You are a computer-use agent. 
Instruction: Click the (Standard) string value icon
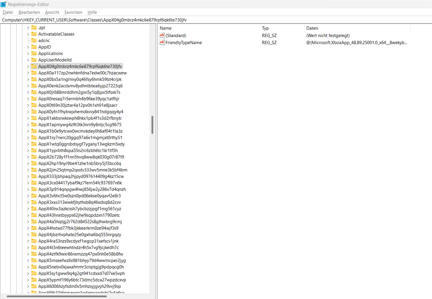click(162, 35)
